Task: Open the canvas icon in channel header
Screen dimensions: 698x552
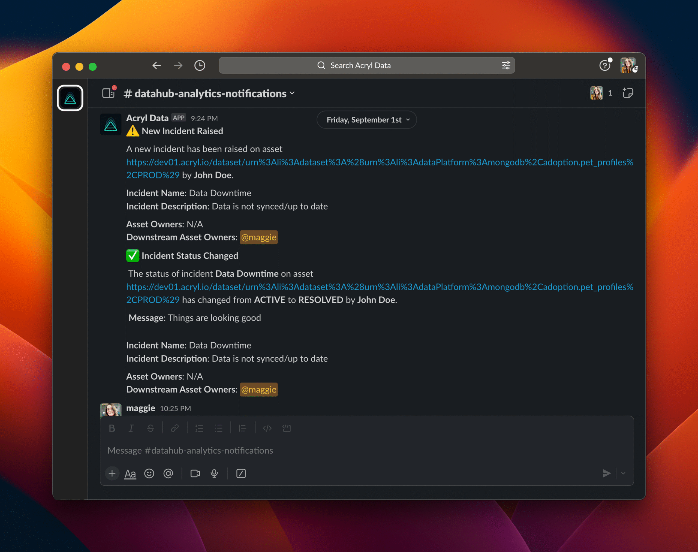Action: click(628, 93)
